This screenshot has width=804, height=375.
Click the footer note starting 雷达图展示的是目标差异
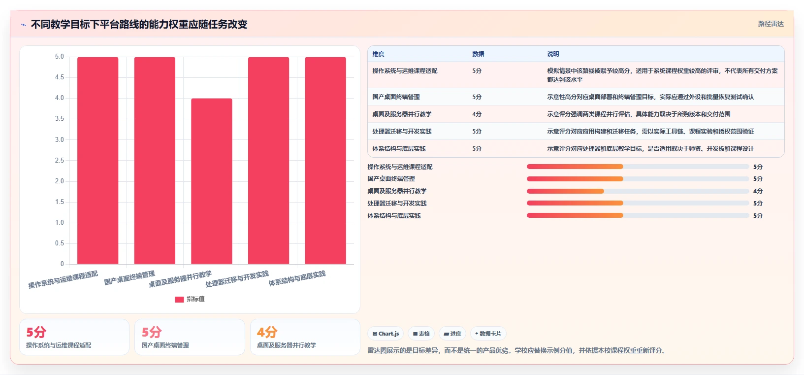pyautogui.click(x=517, y=350)
